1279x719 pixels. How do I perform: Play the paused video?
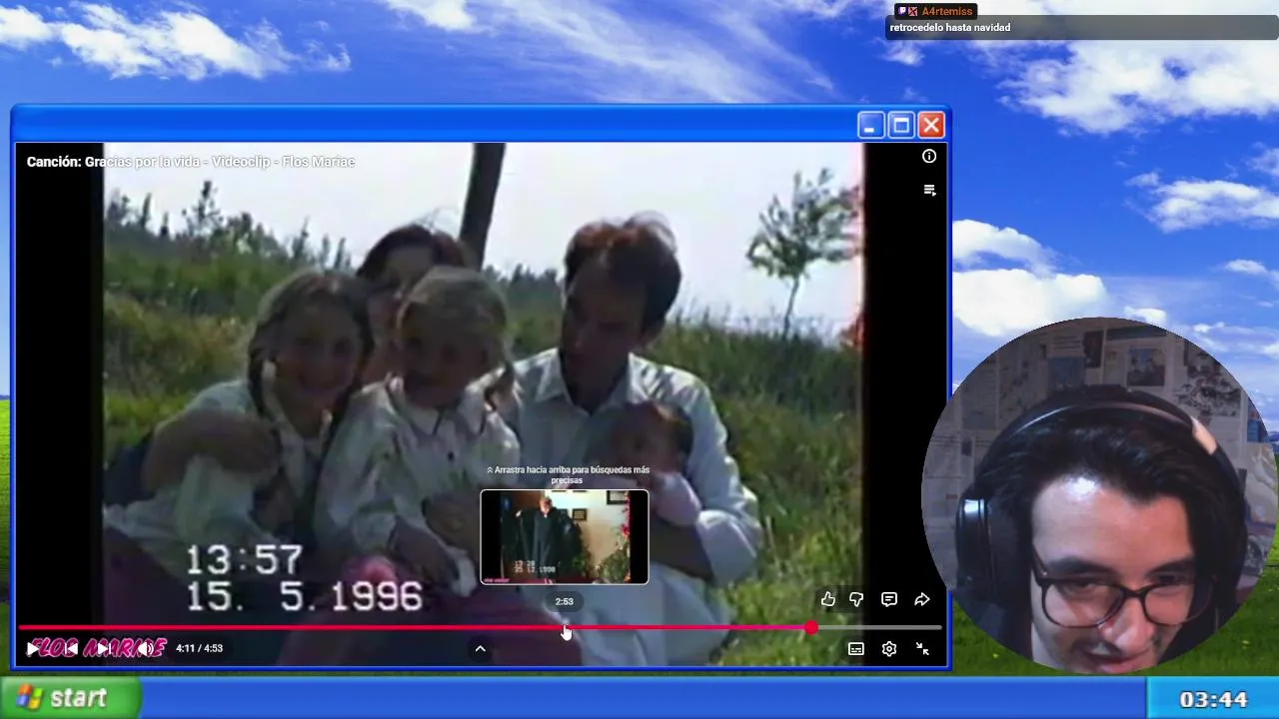point(33,649)
